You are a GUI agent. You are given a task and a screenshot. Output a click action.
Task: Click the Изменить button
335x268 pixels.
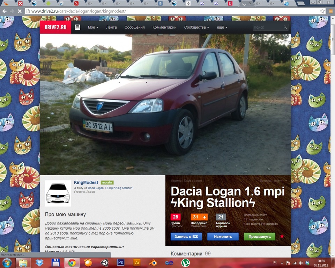[x=223, y=237]
